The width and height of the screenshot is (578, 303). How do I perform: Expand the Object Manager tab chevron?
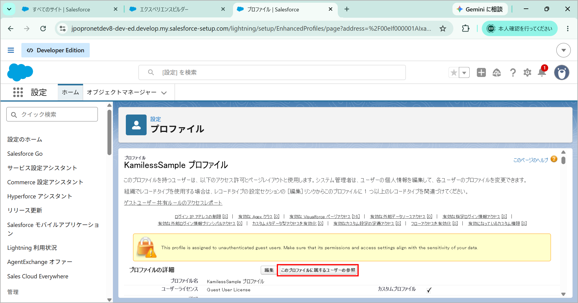click(x=164, y=93)
